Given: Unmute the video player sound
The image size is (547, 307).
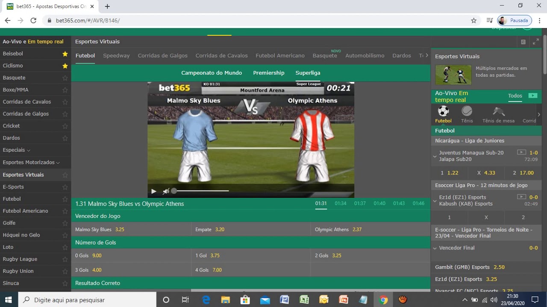Looking at the screenshot, I should (166, 191).
